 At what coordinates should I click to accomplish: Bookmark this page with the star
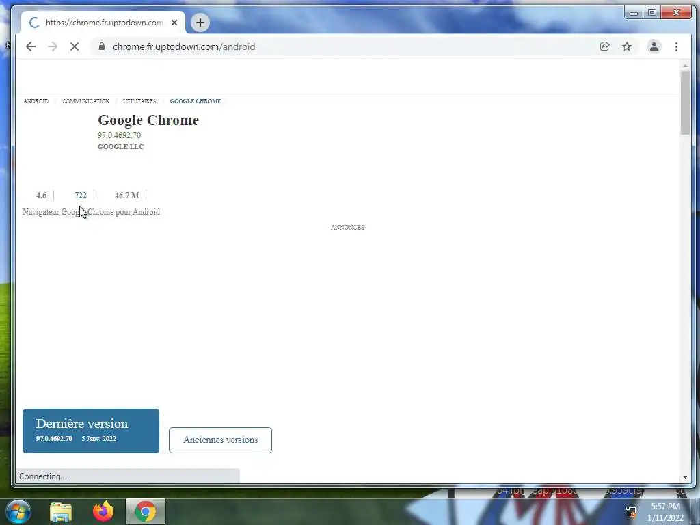click(627, 46)
